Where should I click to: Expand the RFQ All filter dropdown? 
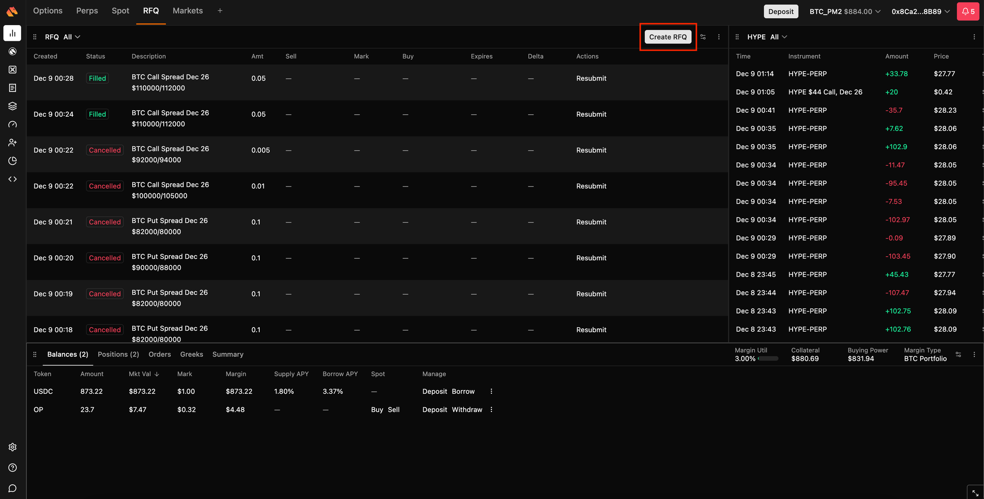click(72, 37)
